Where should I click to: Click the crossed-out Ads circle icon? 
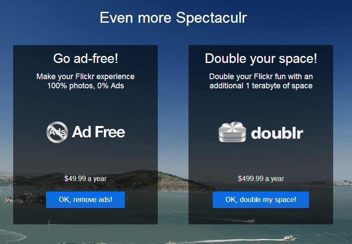tap(57, 132)
